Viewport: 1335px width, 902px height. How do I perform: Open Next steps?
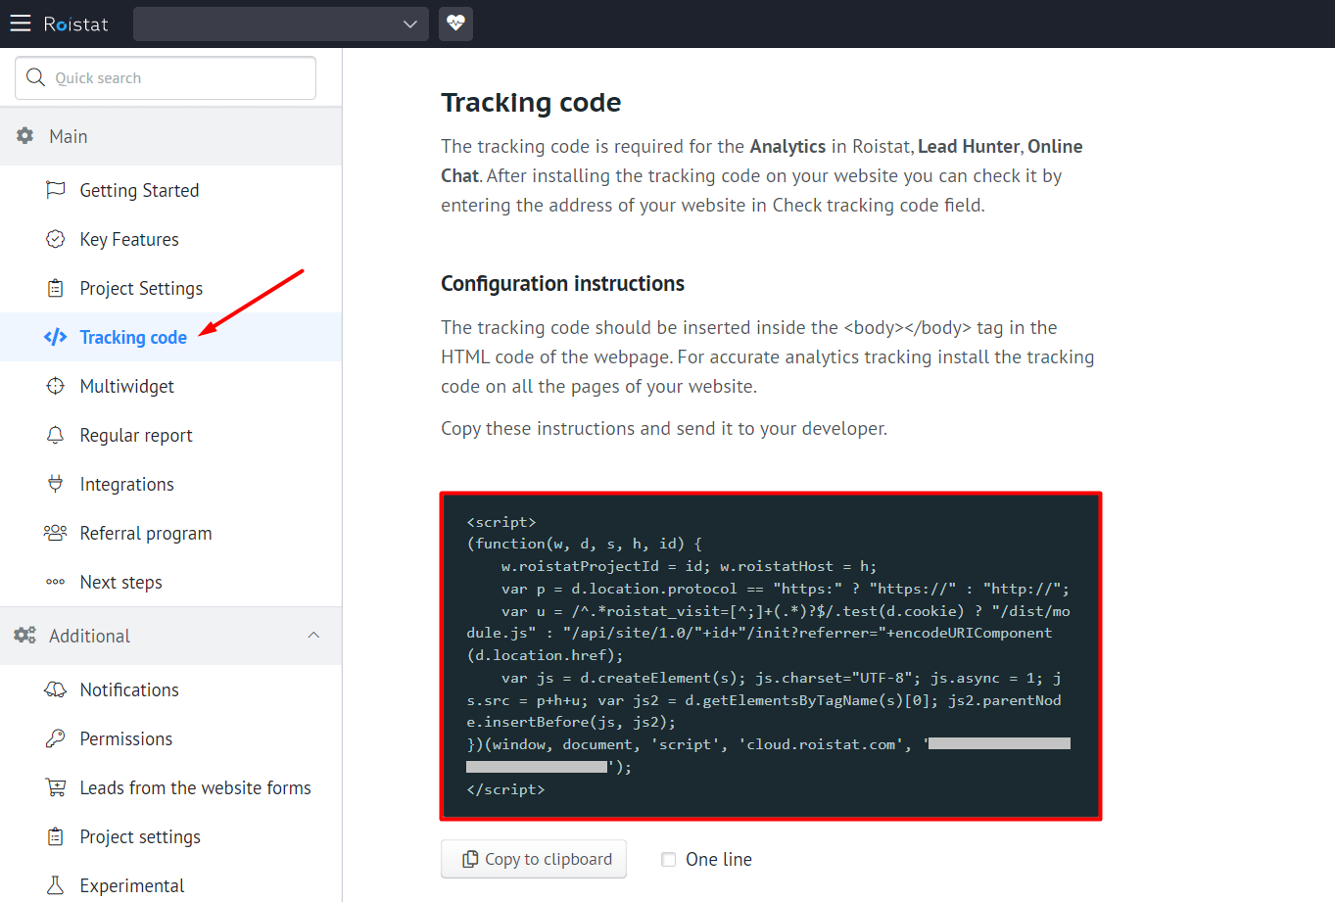click(x=121, y=582)
